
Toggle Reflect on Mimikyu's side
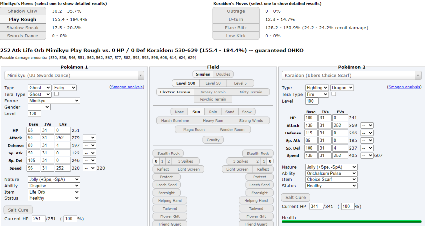pyautogui.click(x=163, y=169)
